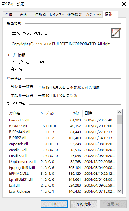Click version 15. 0. 0. 0 cell
The height and width of the screenshot is (211, 129).
48,126
